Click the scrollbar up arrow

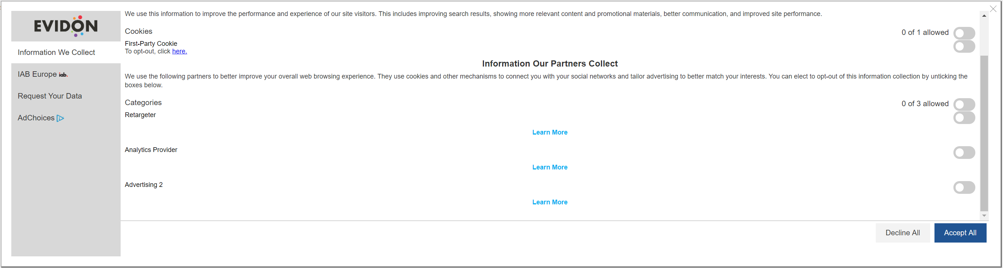[x=984, y=16]
